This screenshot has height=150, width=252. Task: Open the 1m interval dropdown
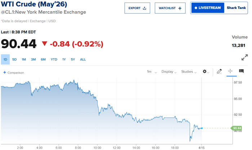click(152, 72)
